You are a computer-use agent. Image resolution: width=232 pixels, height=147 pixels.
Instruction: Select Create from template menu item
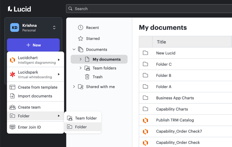pyautogui.click(x=36, y=87)
